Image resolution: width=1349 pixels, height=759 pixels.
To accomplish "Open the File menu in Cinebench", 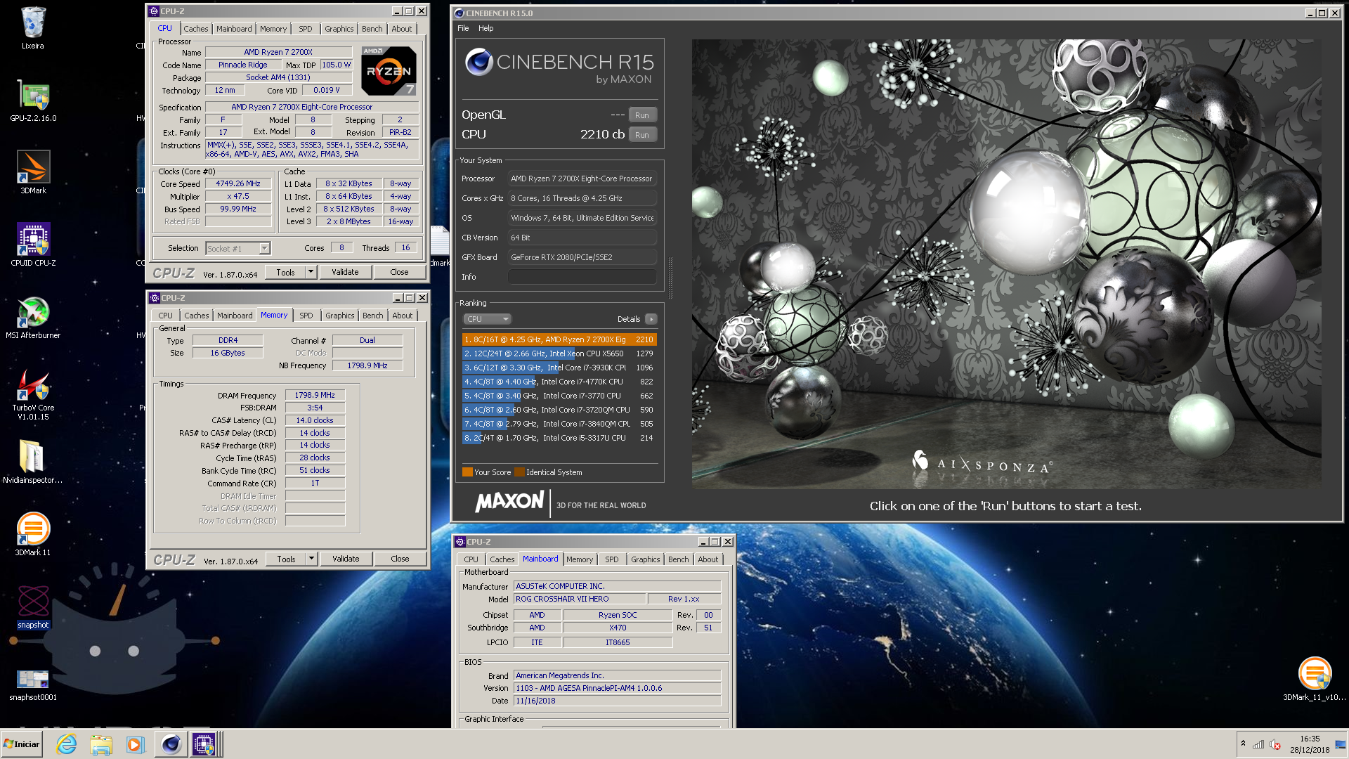I will [463, 28].
